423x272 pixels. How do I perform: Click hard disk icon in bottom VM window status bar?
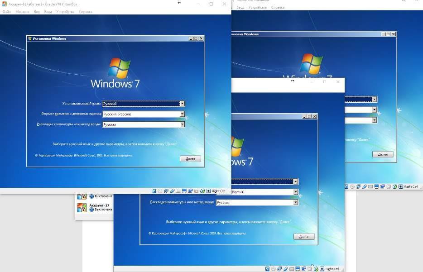[x=267, y=269]
